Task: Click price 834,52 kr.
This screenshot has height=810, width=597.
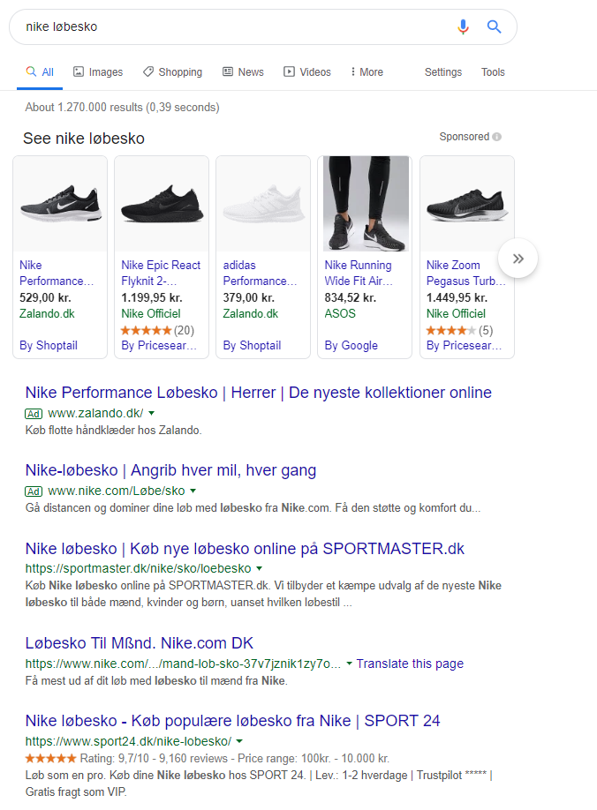Action: (351, 298)
